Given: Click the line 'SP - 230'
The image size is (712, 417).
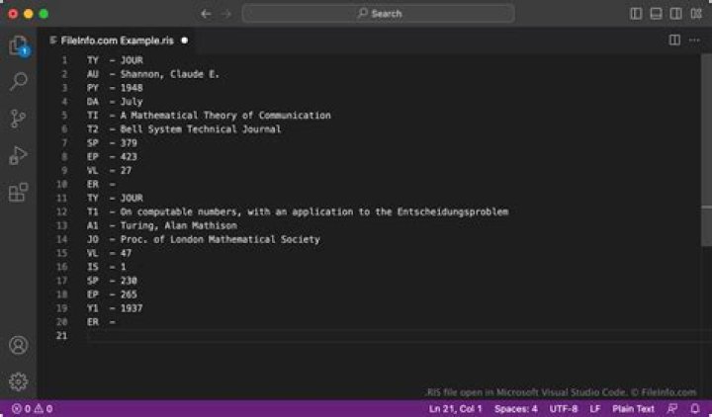Looking at the screenshot, I should pyautogui.click(x=112, y=281).
